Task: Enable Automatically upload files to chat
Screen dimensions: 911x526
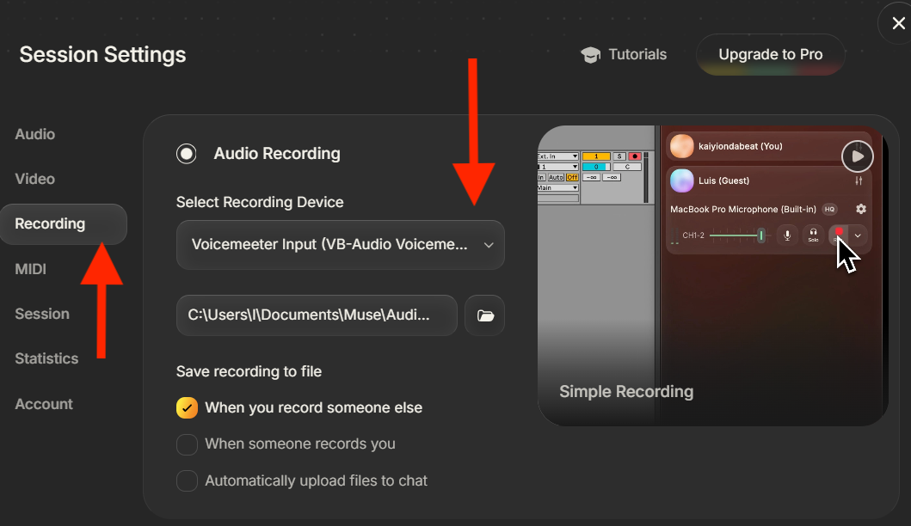Action: [x=187, y=480]
